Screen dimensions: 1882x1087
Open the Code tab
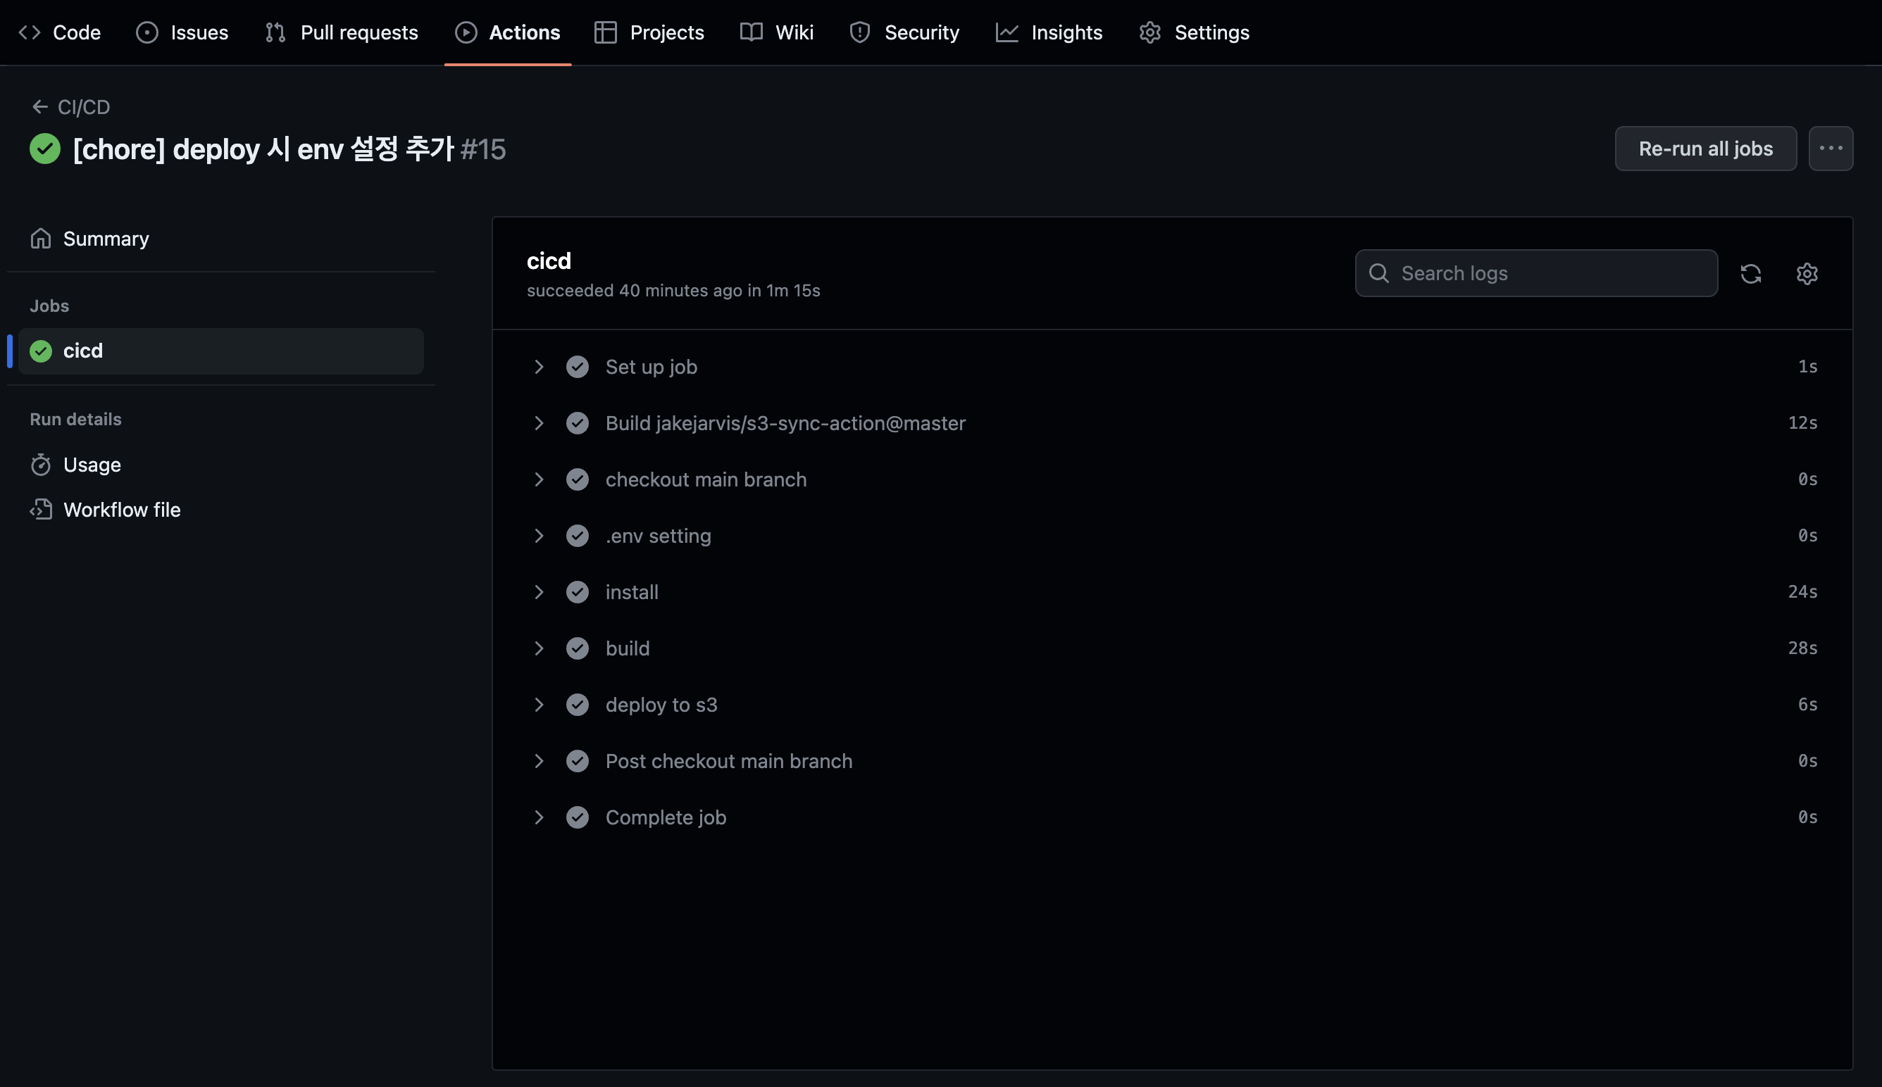click(60, 32)
